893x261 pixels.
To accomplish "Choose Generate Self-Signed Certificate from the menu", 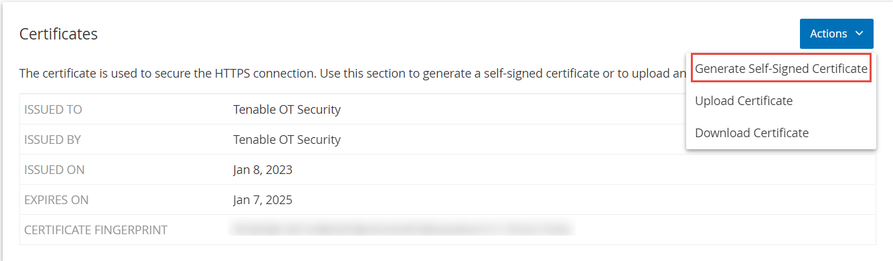I will 781,68.
